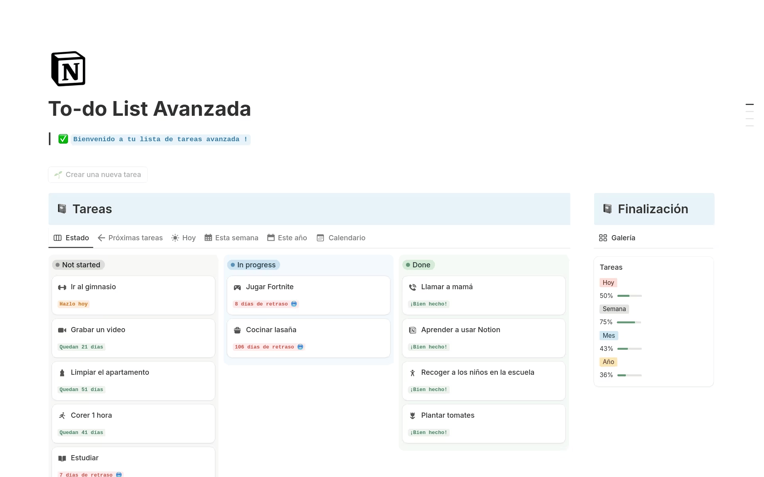764x477 pixels.
Task: Click the phone icon on Llamar a mamá
Action: tap(413, 287)
